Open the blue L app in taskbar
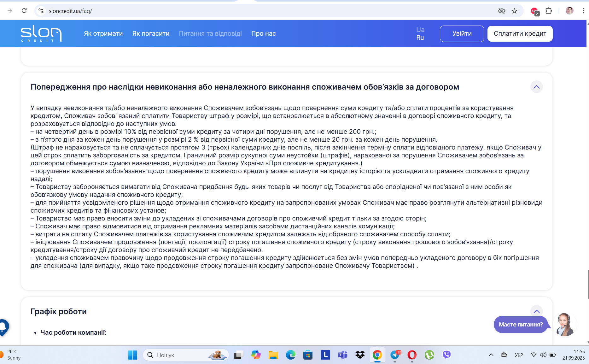The height and width of the screenshot is (364, 589). point(325,355)
